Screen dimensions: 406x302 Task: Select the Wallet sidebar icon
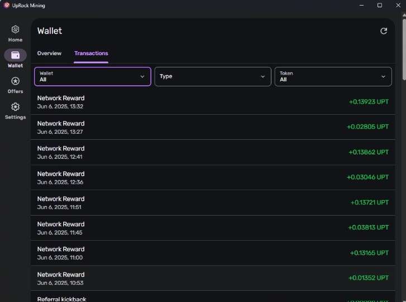[15, 55]
